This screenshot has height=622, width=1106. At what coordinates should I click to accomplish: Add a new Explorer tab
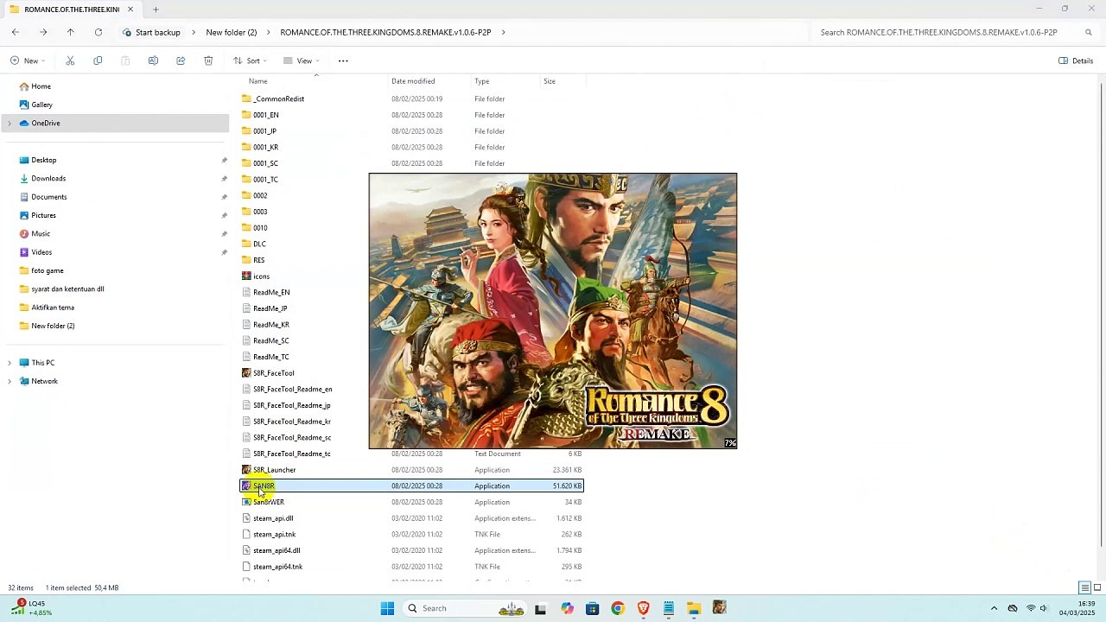[x=156, y=10]
